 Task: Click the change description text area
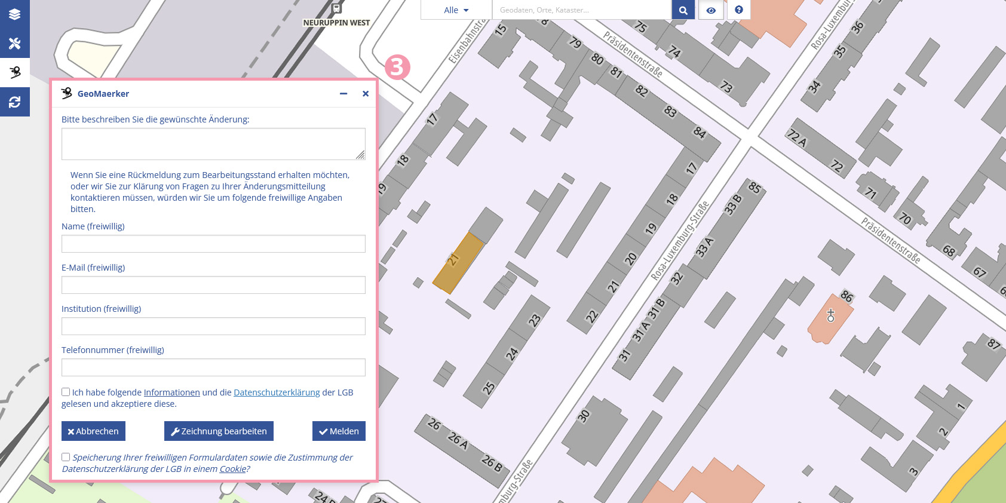click(213, 144)
